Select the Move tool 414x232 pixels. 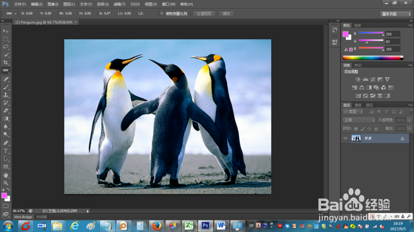pos(6,31)
